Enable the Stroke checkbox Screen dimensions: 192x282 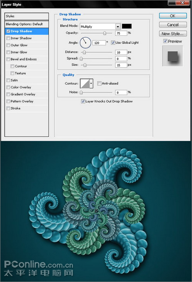click(8, 108)
